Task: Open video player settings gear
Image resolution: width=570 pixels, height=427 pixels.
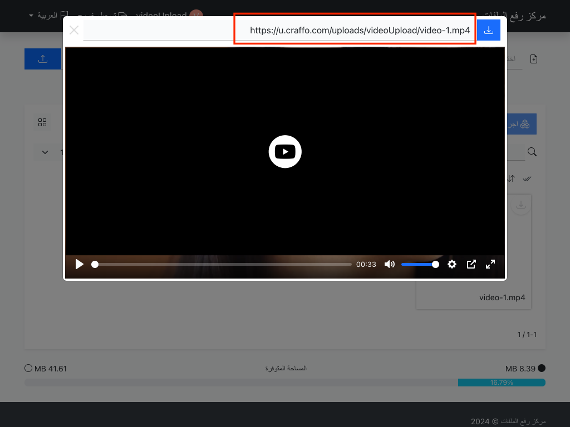Action: 452,265
